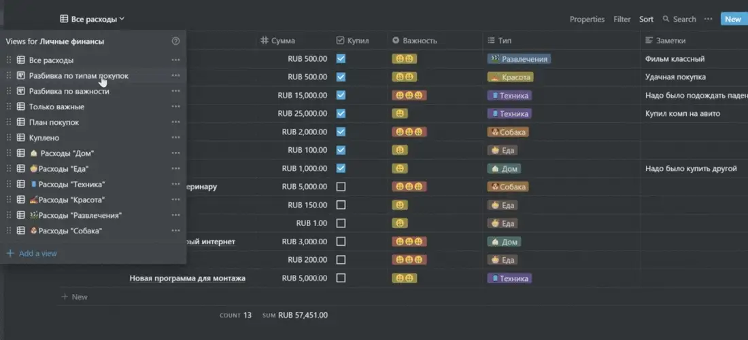Screen dimensions: 748x340
Task: Click drag handle icon beside План покупок
Action: (9, 122)
